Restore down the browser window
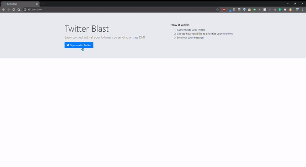This screenshot has width=306, height=167. 295,4
